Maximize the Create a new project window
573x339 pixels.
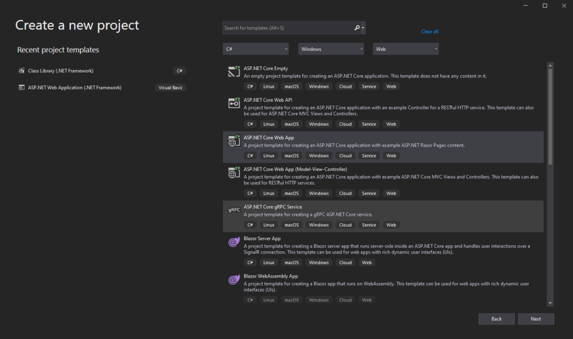point(544,6)
